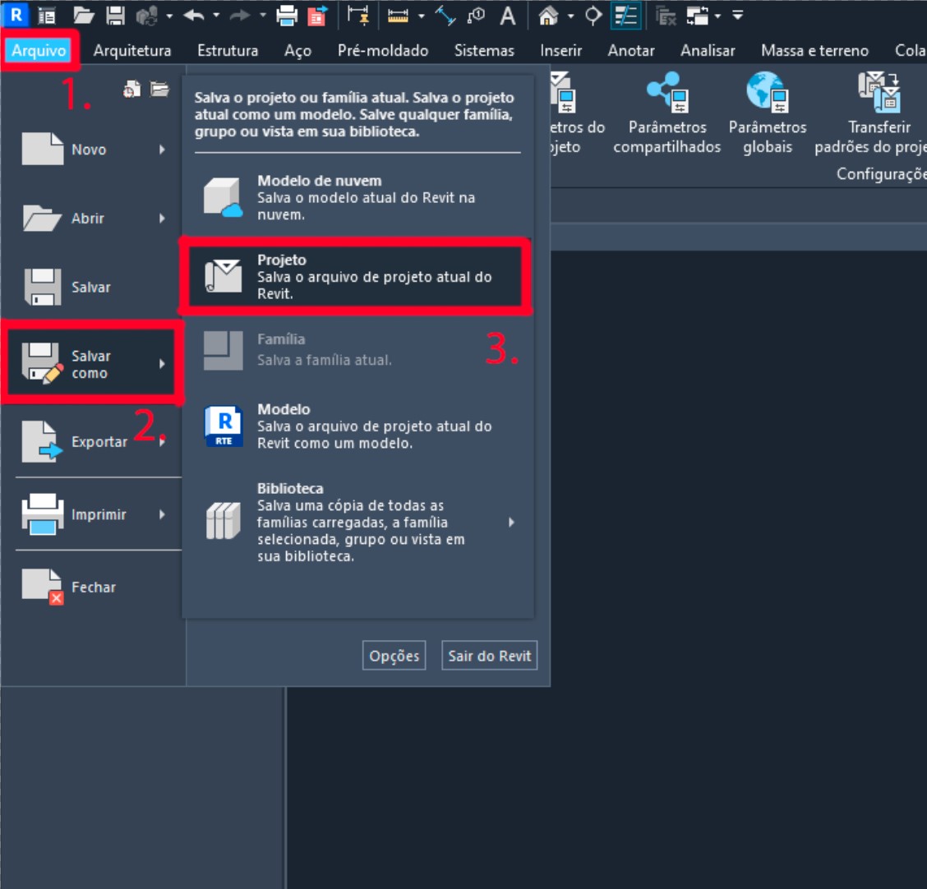Click Fechar in the file menu
This screenshot has height=889, width=927.
(93, 587)
